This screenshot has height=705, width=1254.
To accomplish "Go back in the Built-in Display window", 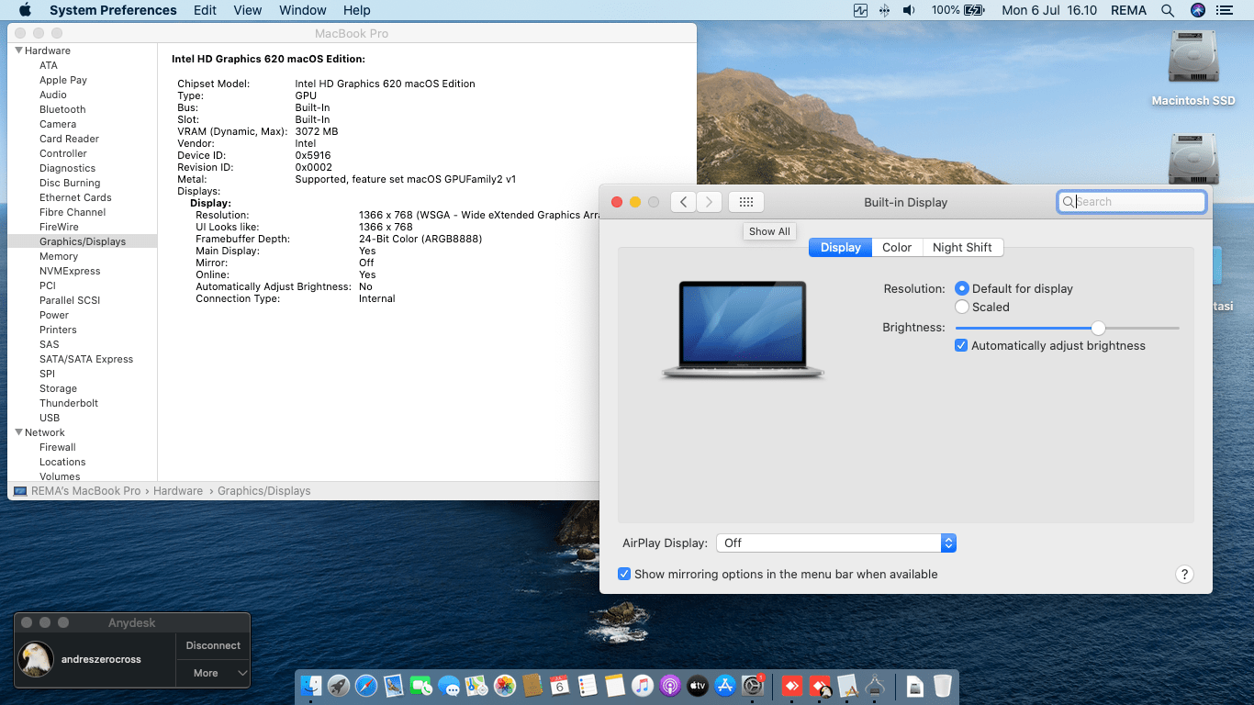I will (683, 202).
